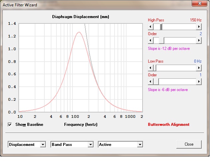This screenshot has width=213, height=162.
Task: Click left arrow of Low Pass Order slider
Action: [151, 82]
